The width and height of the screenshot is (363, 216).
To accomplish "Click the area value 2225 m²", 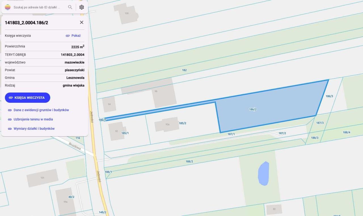I will [78, 47].
